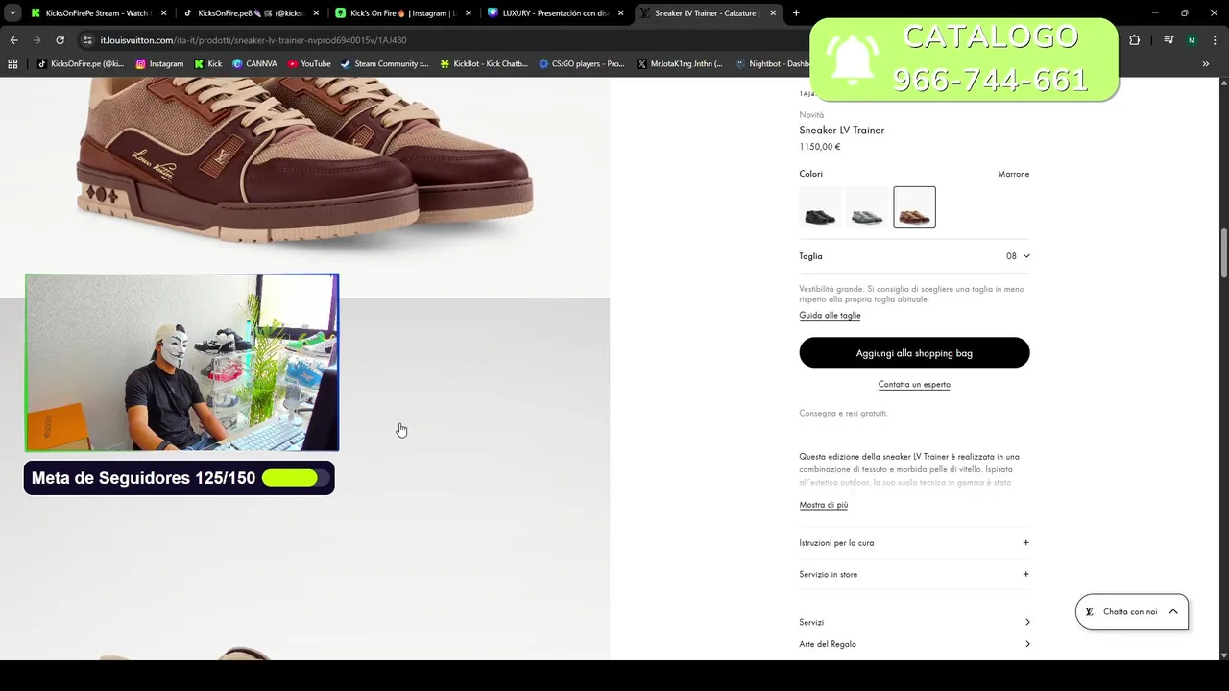Click the price 1150,00 €
The image size is (1229, 691).
click(819, 147)
